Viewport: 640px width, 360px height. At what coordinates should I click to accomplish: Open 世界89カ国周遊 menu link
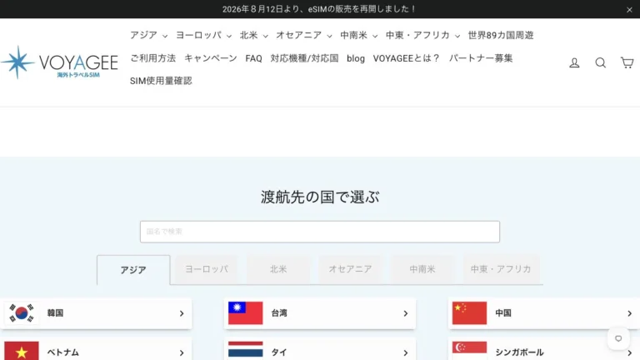click(501, 36)
